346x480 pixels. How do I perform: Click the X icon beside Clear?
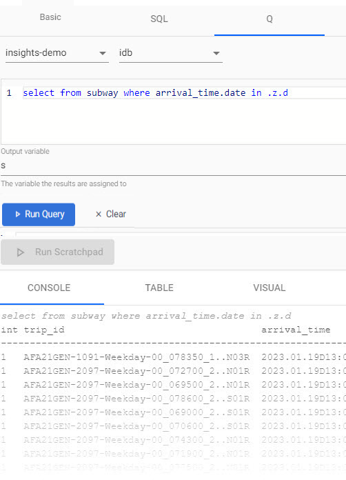pos(99,214)
